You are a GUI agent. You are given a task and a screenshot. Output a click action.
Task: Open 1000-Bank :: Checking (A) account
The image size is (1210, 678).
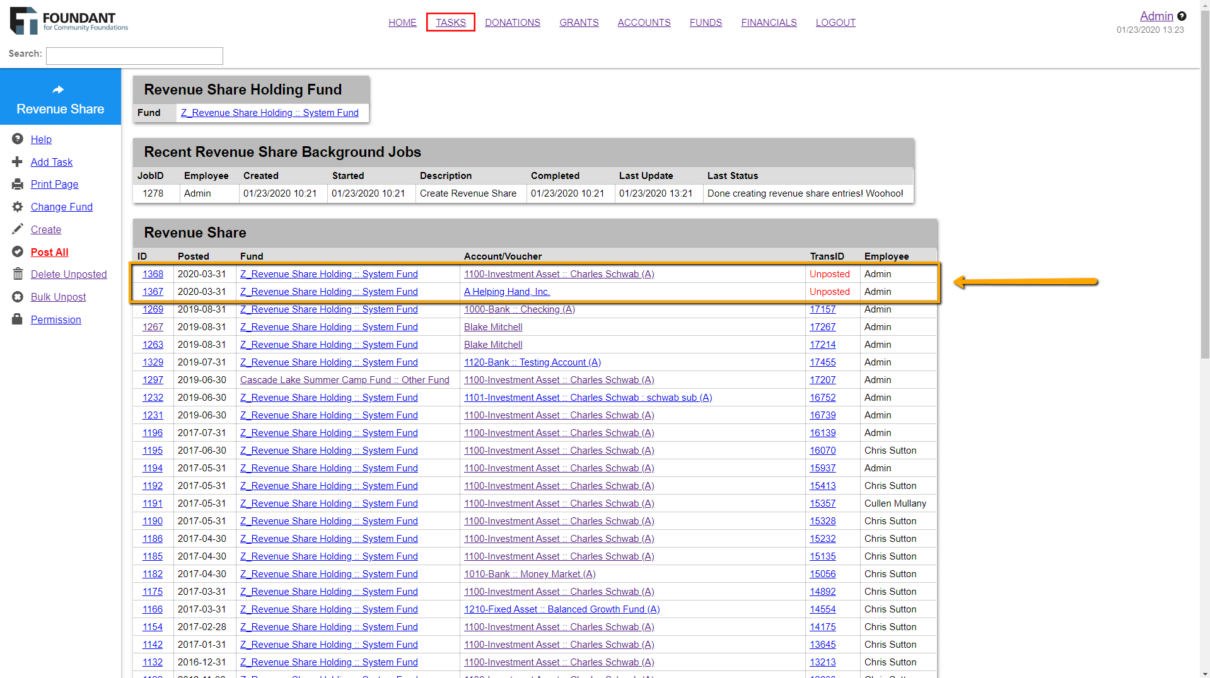point(520,309)
